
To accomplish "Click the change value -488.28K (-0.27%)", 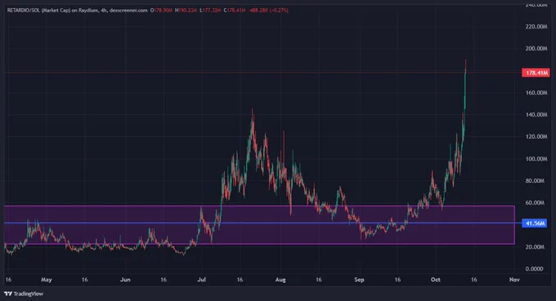I will (268, 11).
